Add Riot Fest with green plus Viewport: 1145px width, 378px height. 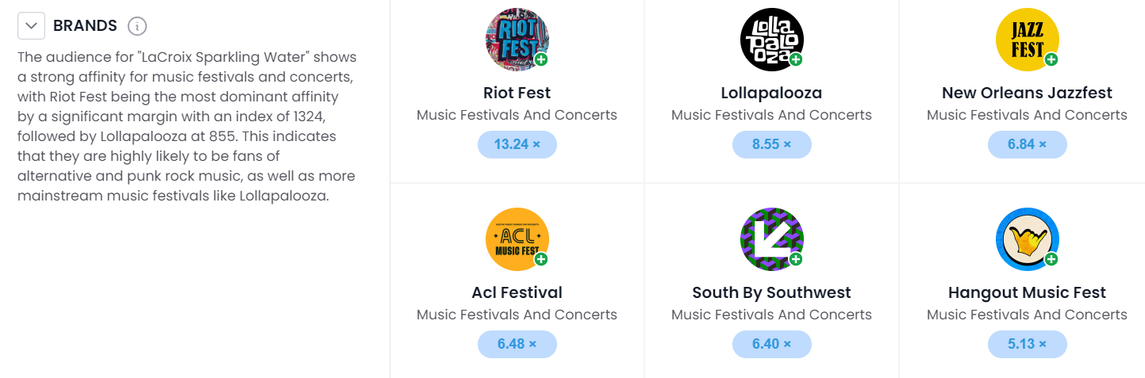541,59
